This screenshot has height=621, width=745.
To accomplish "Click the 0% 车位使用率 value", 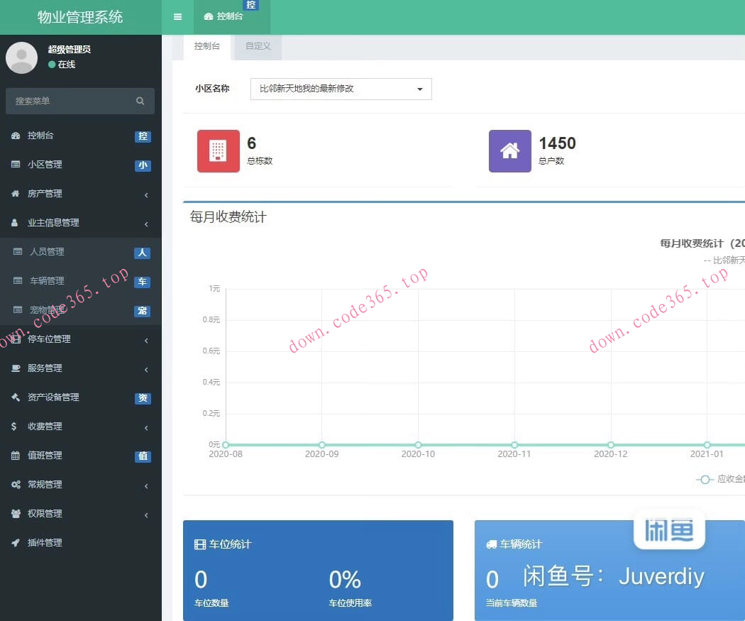I will pos(345,580).
